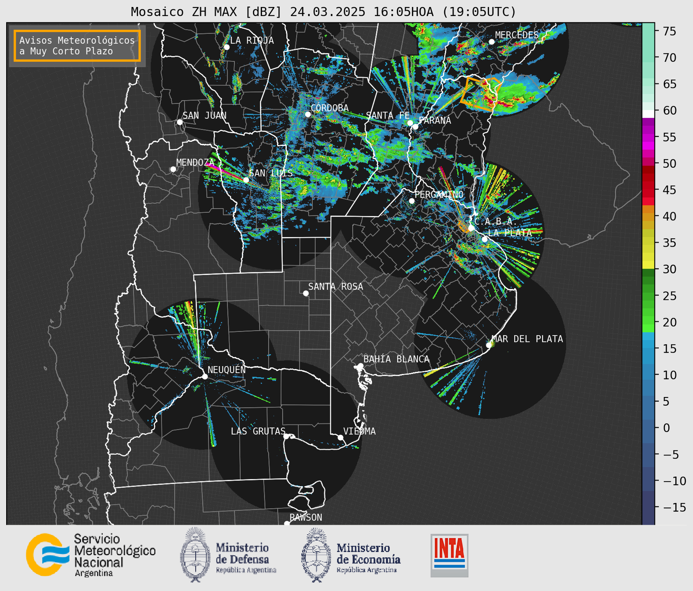The height and width of the screenshot is (591, 693).
Task: Click the green 25 dBZ band on colorbar
Action: 648,296
